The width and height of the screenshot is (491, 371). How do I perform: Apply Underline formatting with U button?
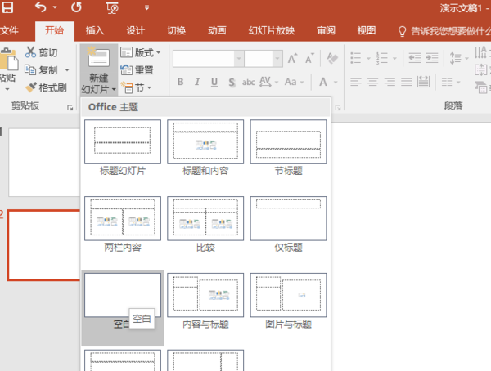(214, 82)
